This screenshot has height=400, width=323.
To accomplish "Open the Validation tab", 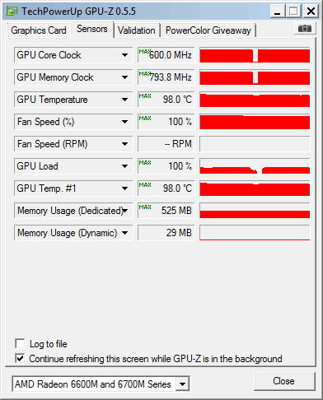I will [x=137, y=30].
